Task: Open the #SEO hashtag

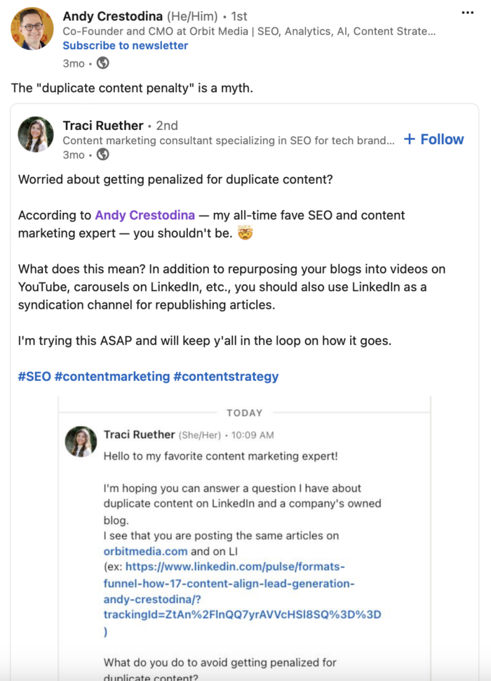Action: tap(34, 376)
